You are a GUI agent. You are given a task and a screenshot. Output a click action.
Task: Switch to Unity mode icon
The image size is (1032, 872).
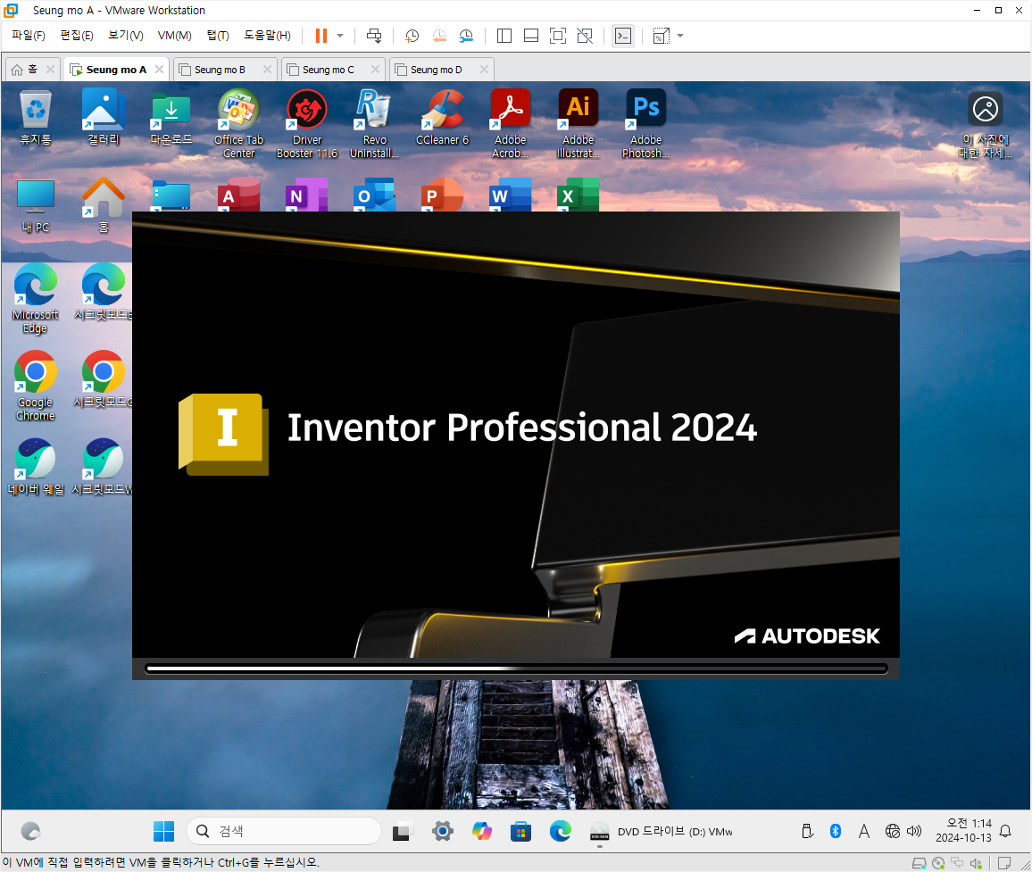pyautogui.click(x=585, y=37)
